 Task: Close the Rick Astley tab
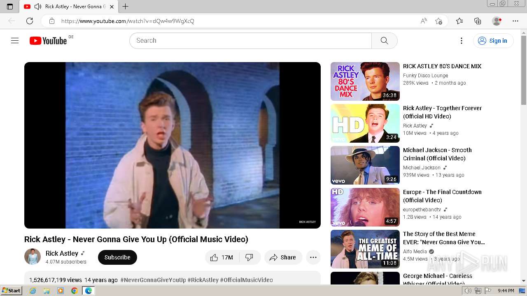pos(112,7)
